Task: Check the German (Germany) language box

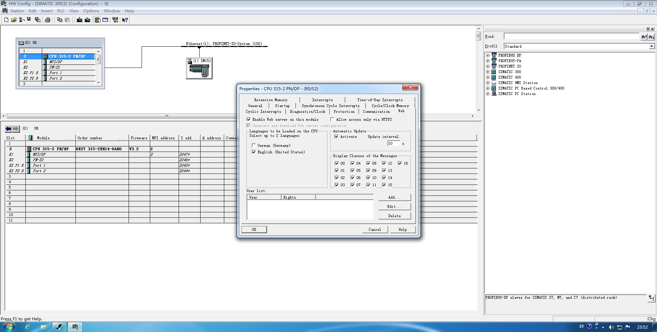Action: tap(254, 145)
